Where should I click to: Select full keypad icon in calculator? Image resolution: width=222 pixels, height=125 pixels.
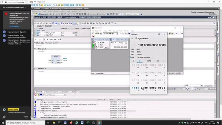coord(133,61)
